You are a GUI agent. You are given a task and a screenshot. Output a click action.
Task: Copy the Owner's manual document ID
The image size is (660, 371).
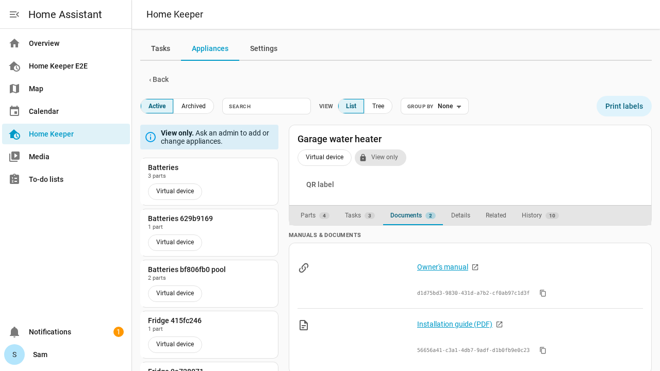(x=543, y=293)
